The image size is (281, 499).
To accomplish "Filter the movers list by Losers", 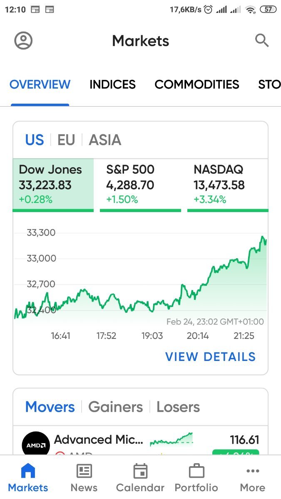I will point(178,407).
